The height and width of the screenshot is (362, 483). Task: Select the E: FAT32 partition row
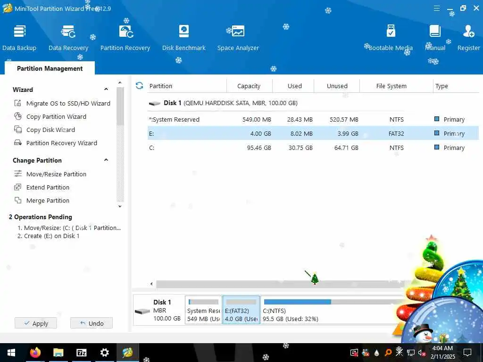tap(313, 133)
